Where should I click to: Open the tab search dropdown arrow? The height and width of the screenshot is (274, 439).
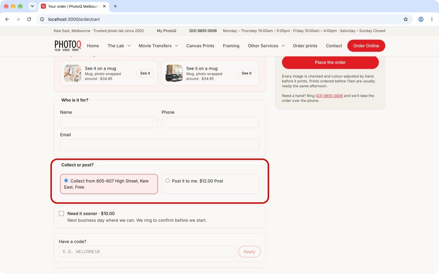pos(32,6)
